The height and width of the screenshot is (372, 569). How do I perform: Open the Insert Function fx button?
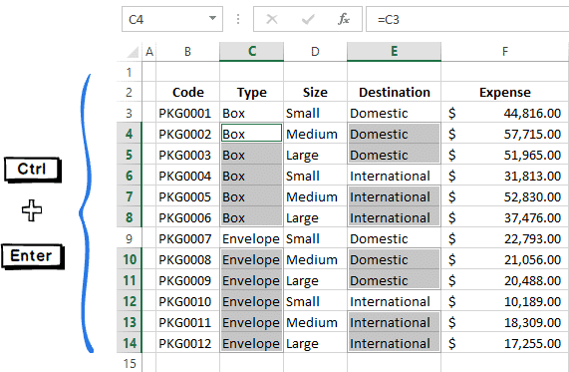pyautogui.click(x=343, y=19)
